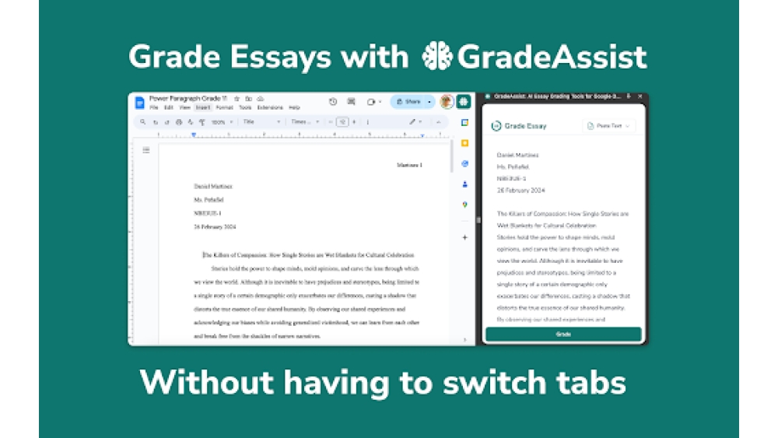Open Google Tasks in side panel
The width and height of the screenshot is (778, 438).
pos(464,163)
